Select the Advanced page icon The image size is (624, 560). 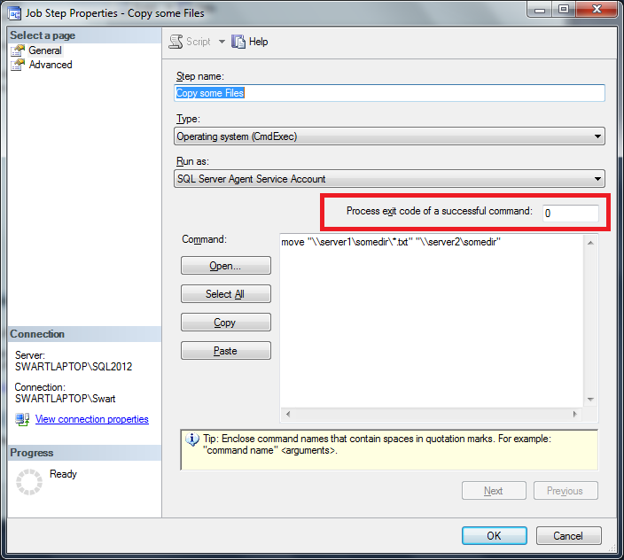(18, 65)
